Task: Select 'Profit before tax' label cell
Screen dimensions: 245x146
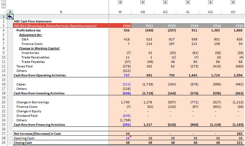Action: click(61, 30)
